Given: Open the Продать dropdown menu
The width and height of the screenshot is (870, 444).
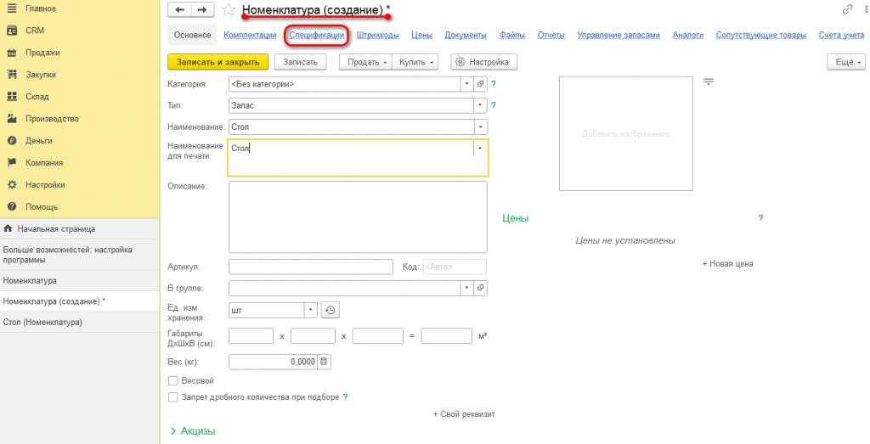Looking at the screenshot, I should pyautogui.click(x=365, y=62).
